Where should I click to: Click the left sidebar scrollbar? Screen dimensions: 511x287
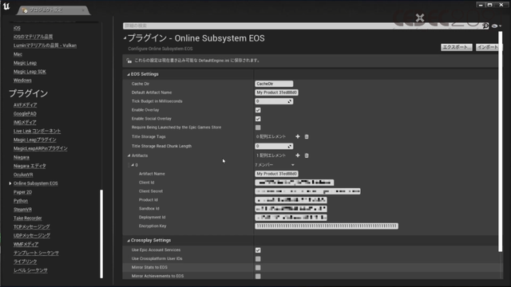(x=101, y=234)
